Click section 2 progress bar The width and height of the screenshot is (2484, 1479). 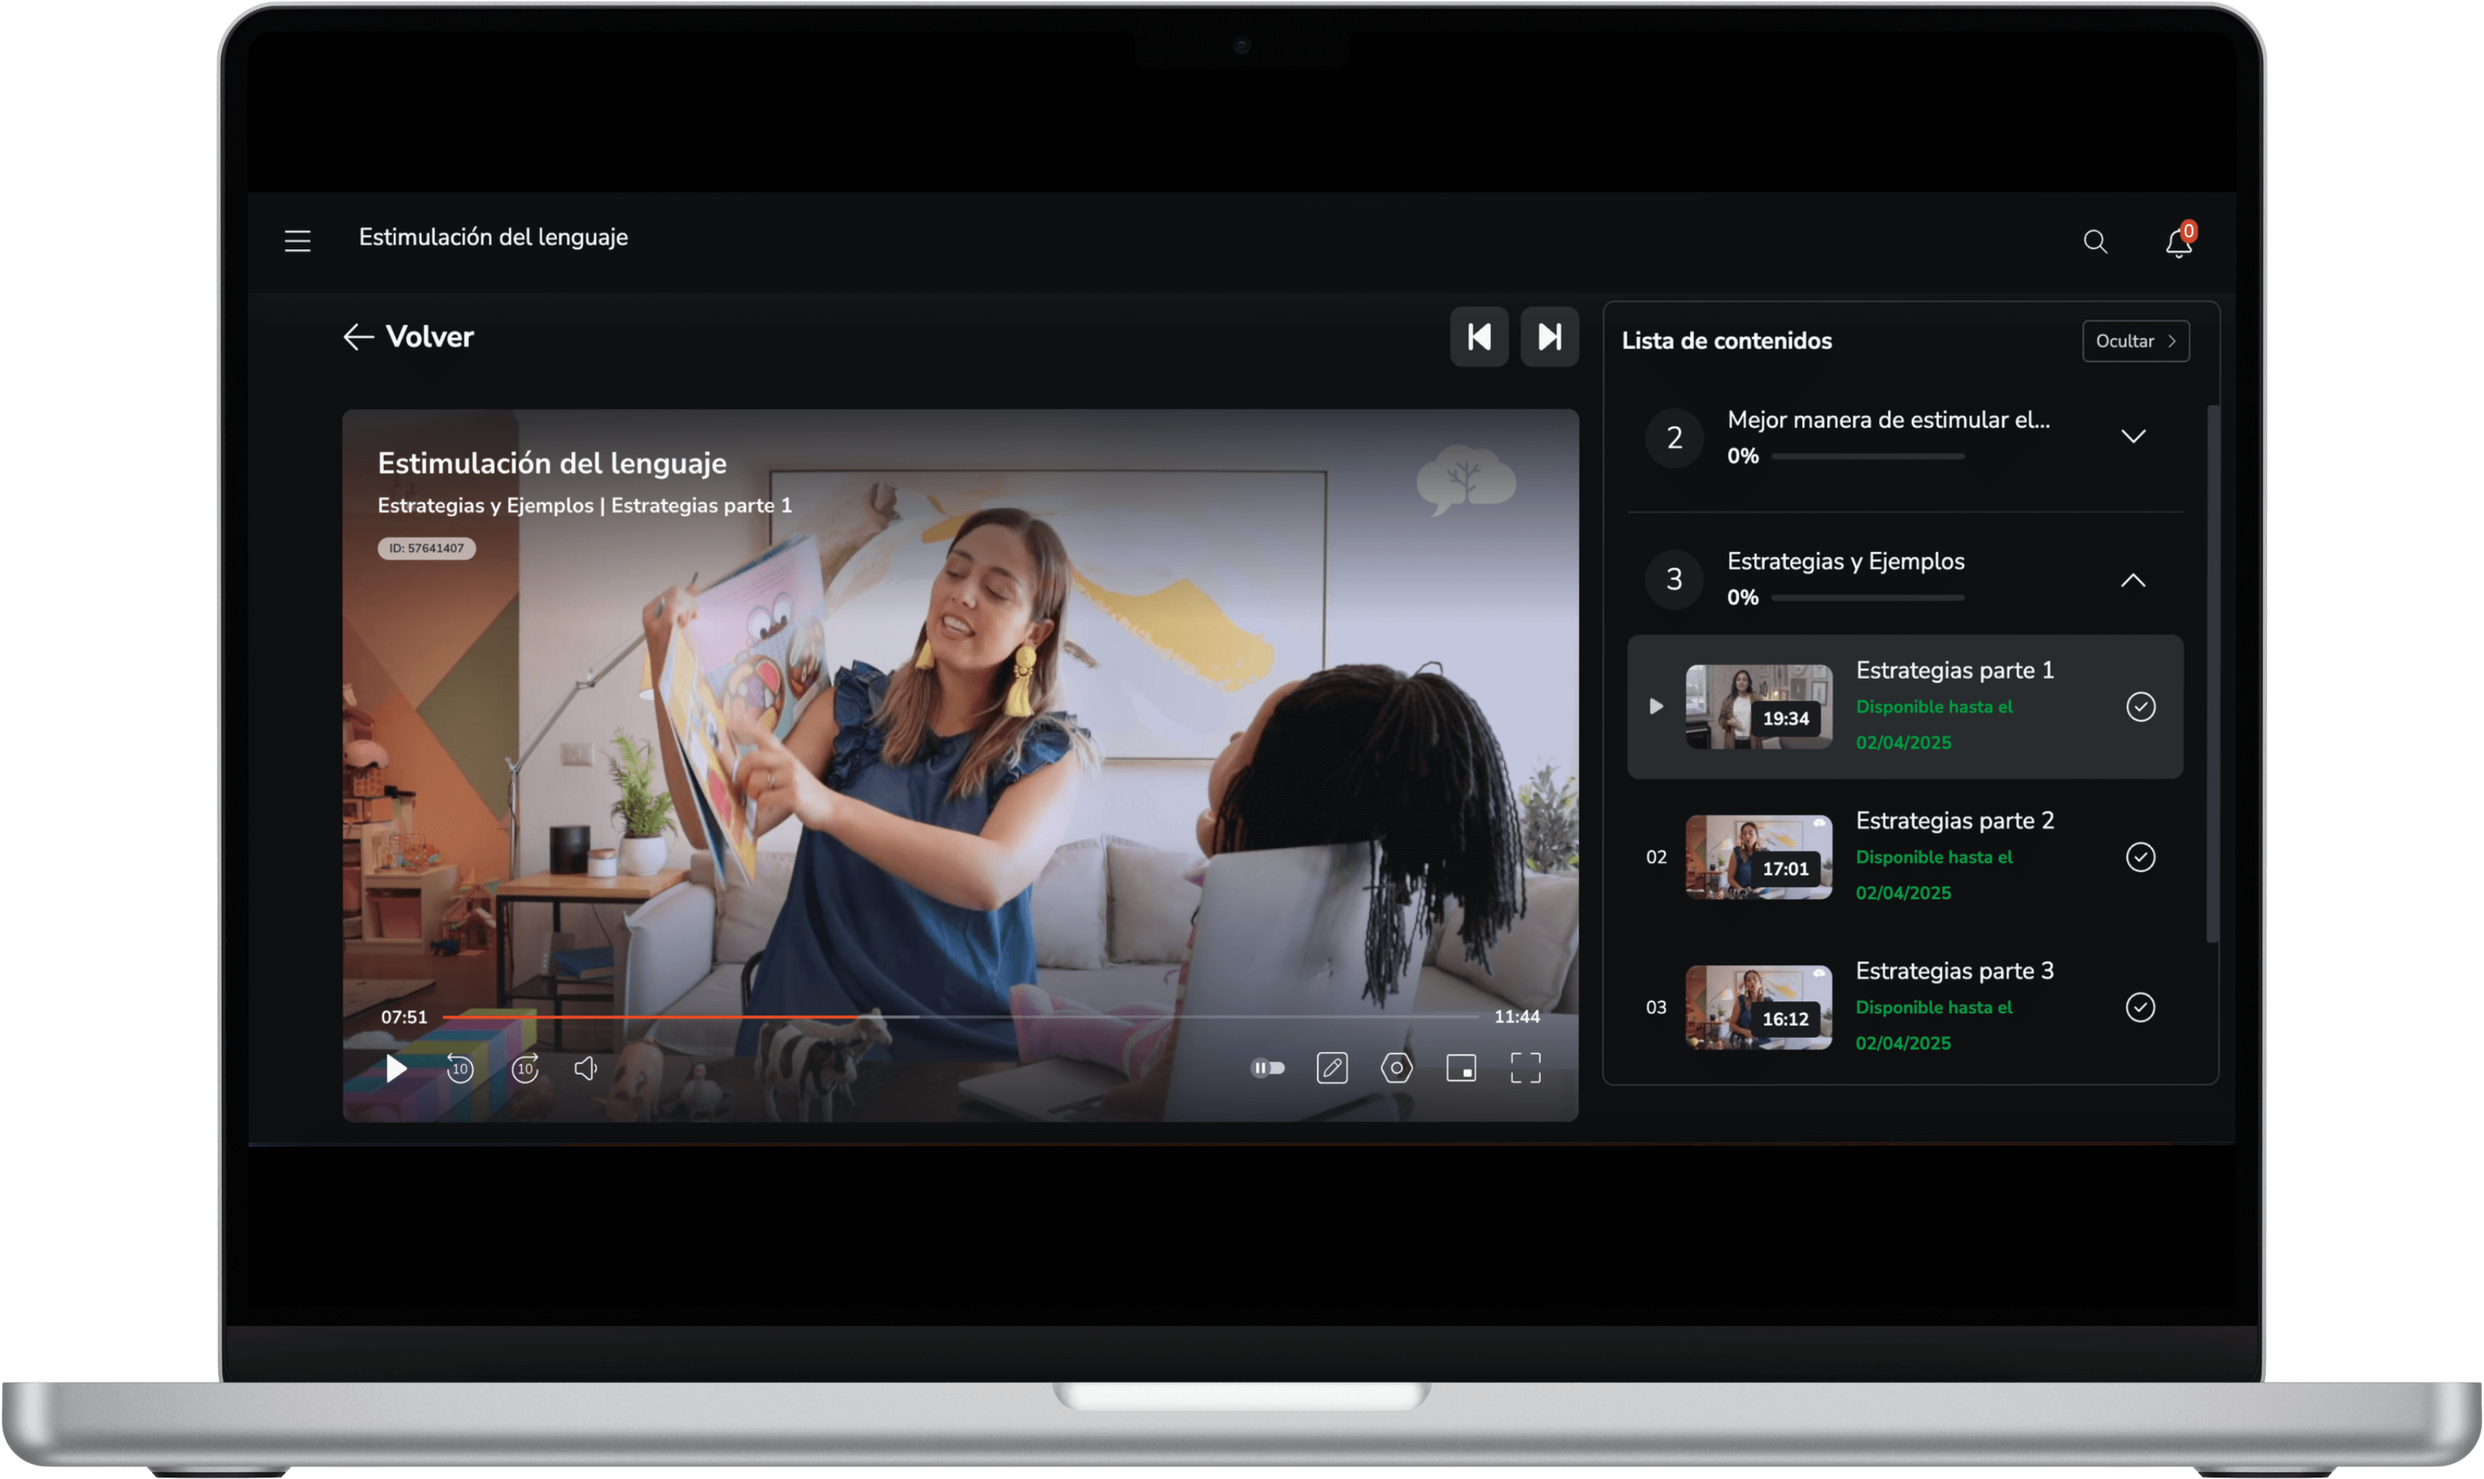(1868, 457)
